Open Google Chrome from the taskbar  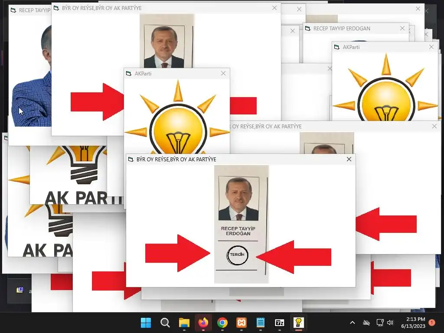222,323
